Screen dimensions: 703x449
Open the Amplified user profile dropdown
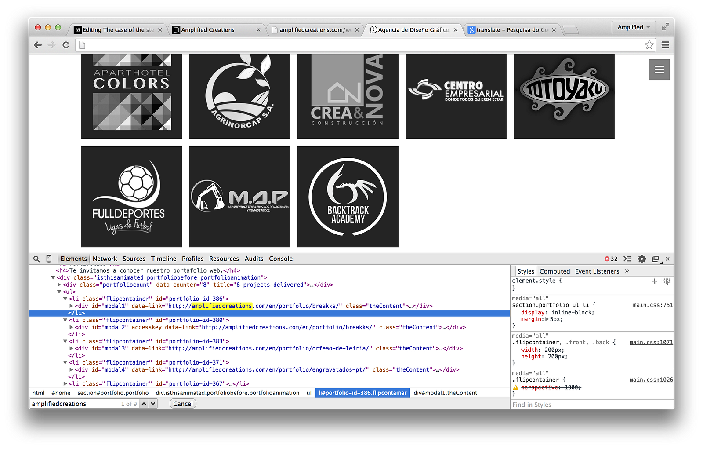[x=634, y=27]
